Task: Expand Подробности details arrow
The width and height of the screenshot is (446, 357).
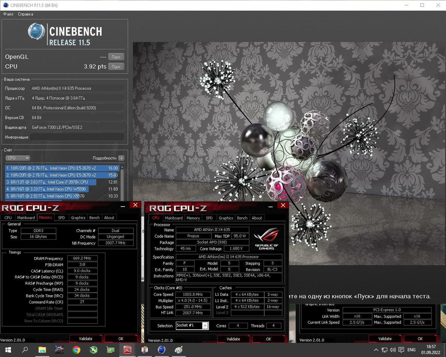Action: 121,158
